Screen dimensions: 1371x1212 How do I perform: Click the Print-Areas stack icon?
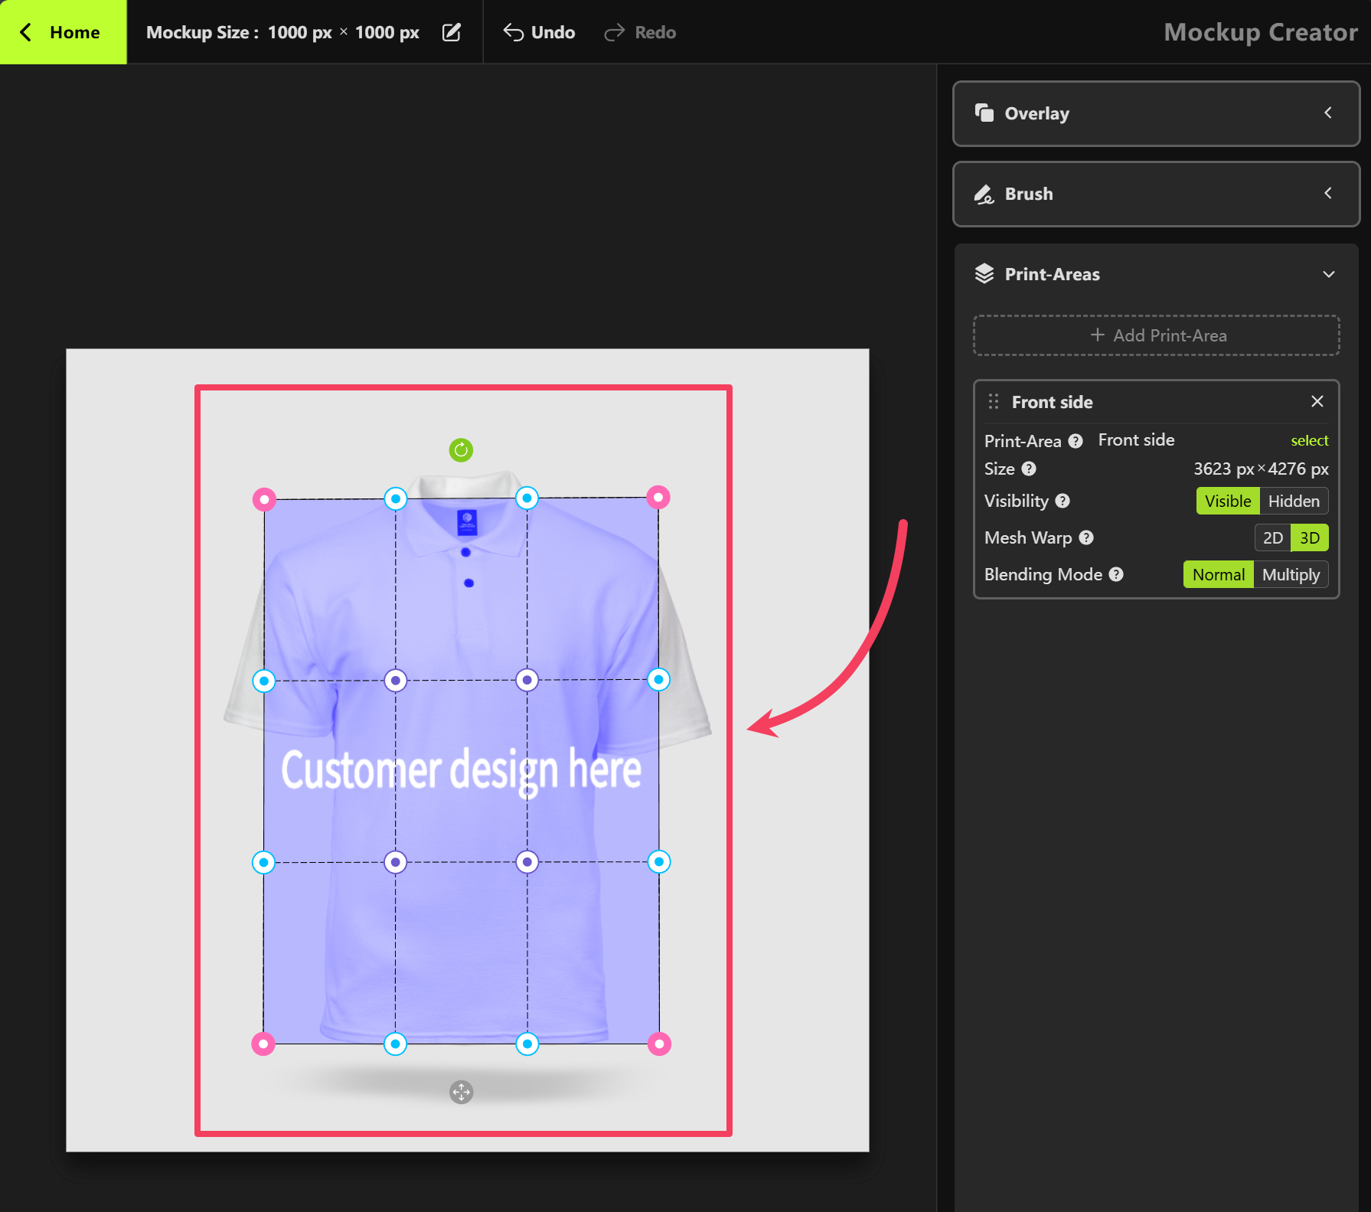984,274
